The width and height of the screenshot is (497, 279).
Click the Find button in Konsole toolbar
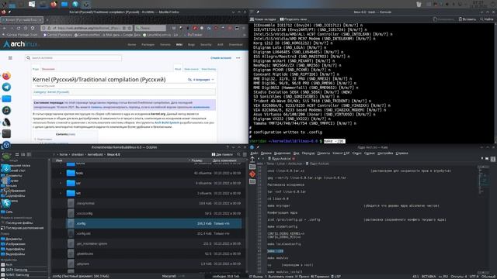(x=487, y=19)
